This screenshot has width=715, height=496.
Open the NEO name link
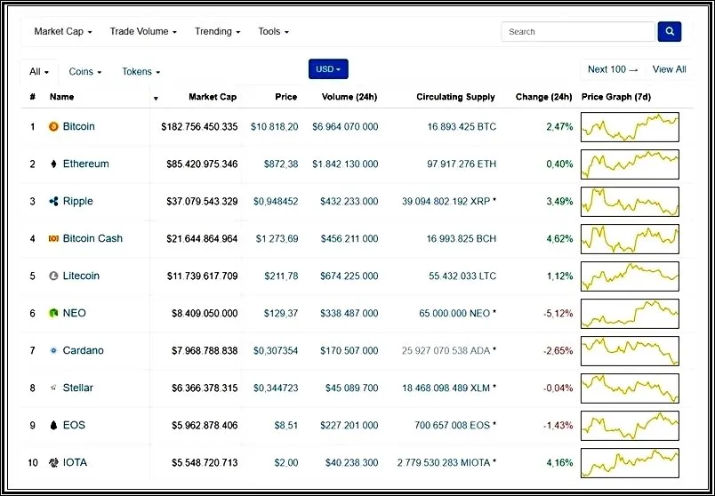(x=75, y=313)
